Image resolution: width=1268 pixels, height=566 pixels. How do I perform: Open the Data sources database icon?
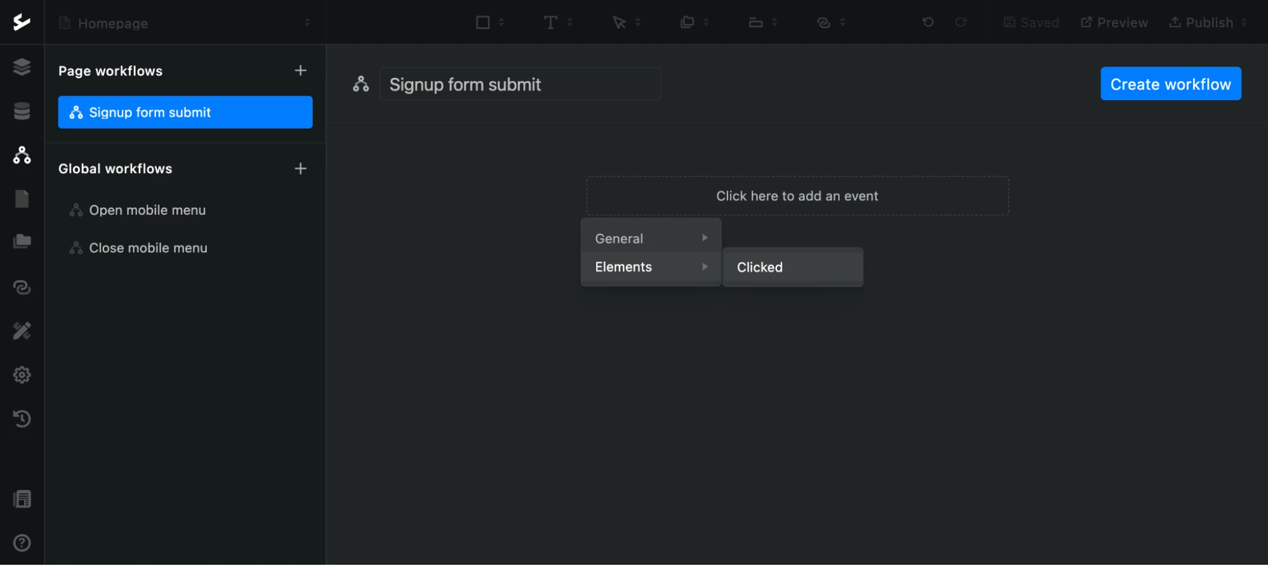pyautogui.click(x=22, y=111)
